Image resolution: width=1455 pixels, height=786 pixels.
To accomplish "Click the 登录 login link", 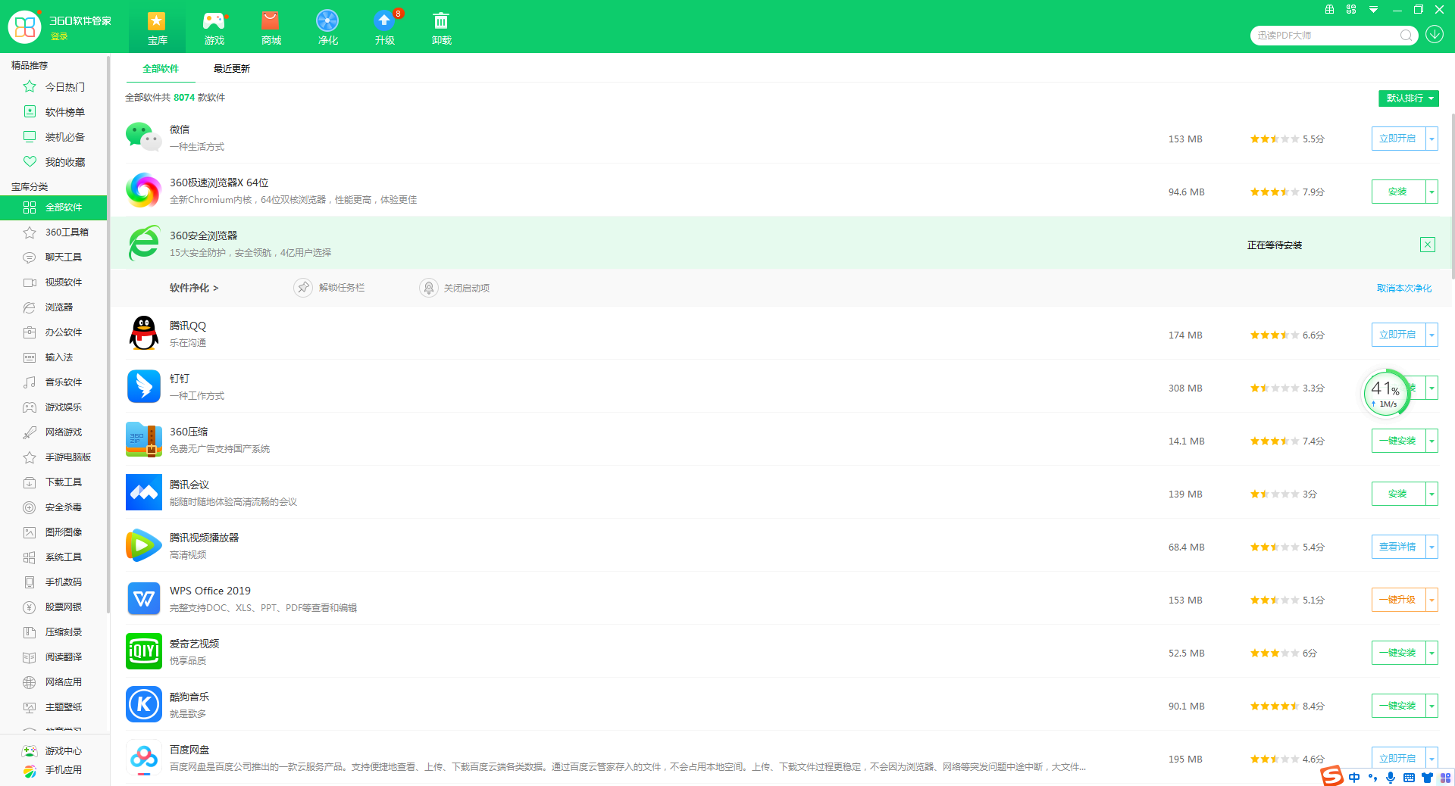I will (x=59, y=36).
